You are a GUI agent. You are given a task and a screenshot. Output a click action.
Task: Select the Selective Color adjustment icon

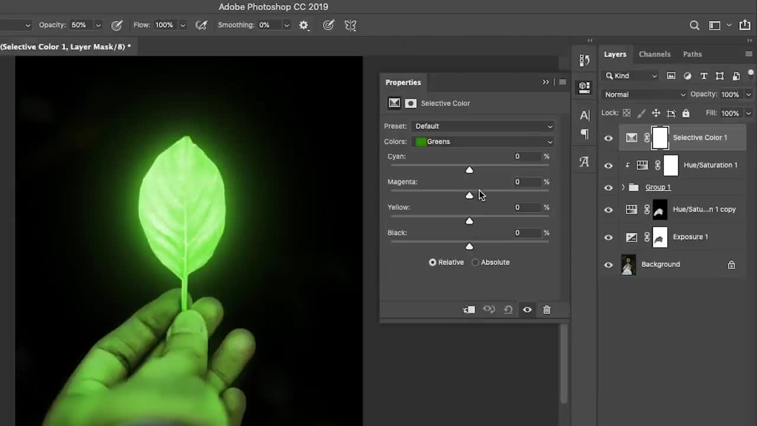click(394, 103)
